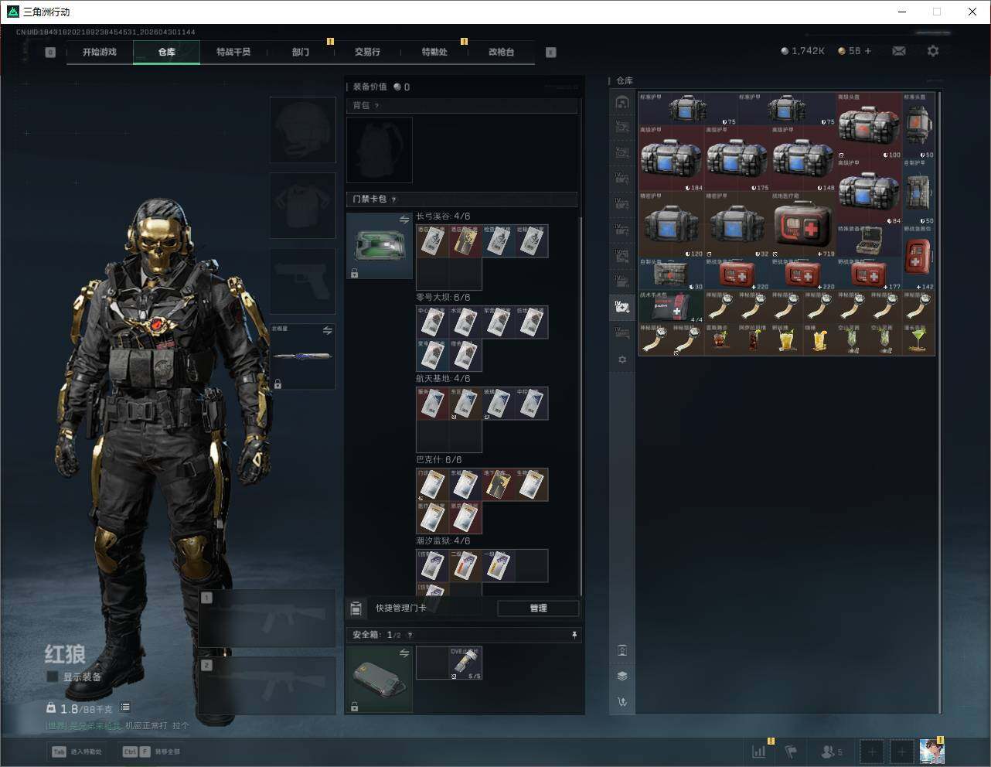Click the second squad invite plus slot

click(x=901, y=752)
